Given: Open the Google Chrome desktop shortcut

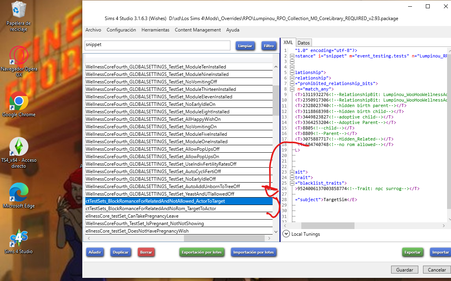Looking at the screenshot, I should coord(19,104).
